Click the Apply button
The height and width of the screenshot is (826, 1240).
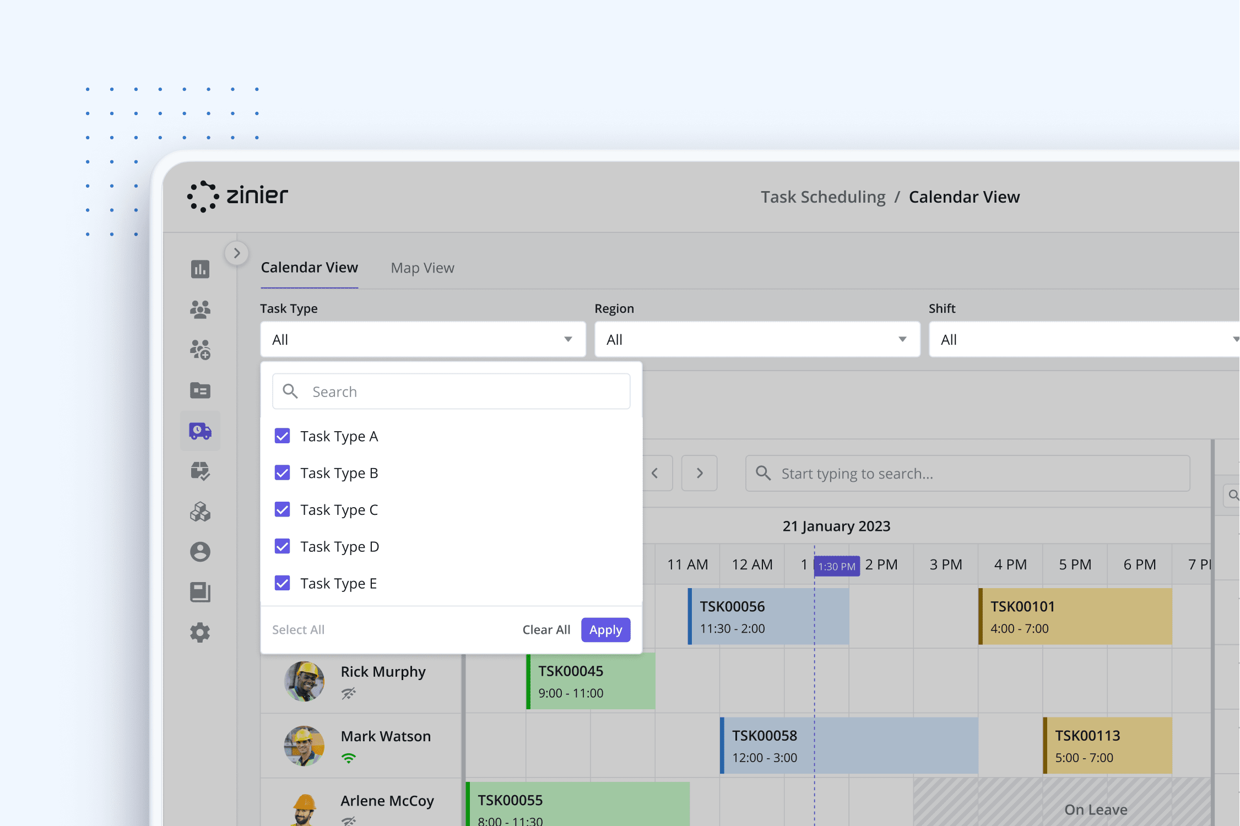coord(605,629)
